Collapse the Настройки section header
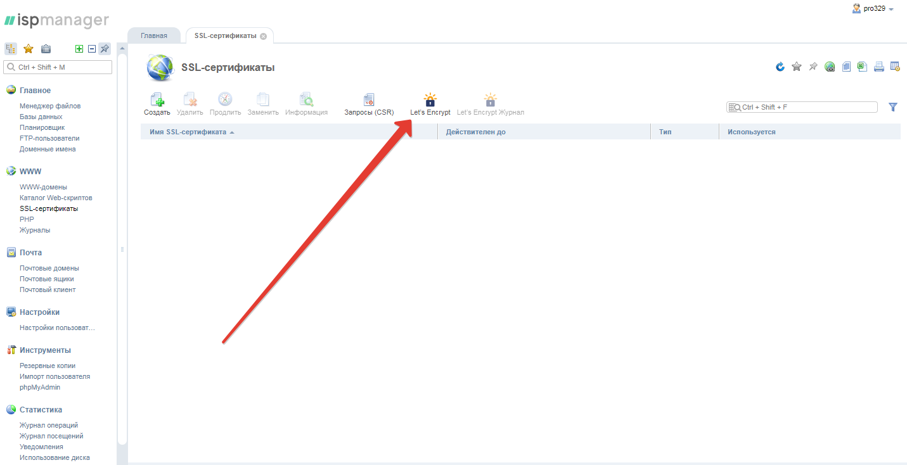This screenshot has width=907, height=465. [x=39, y=312]
